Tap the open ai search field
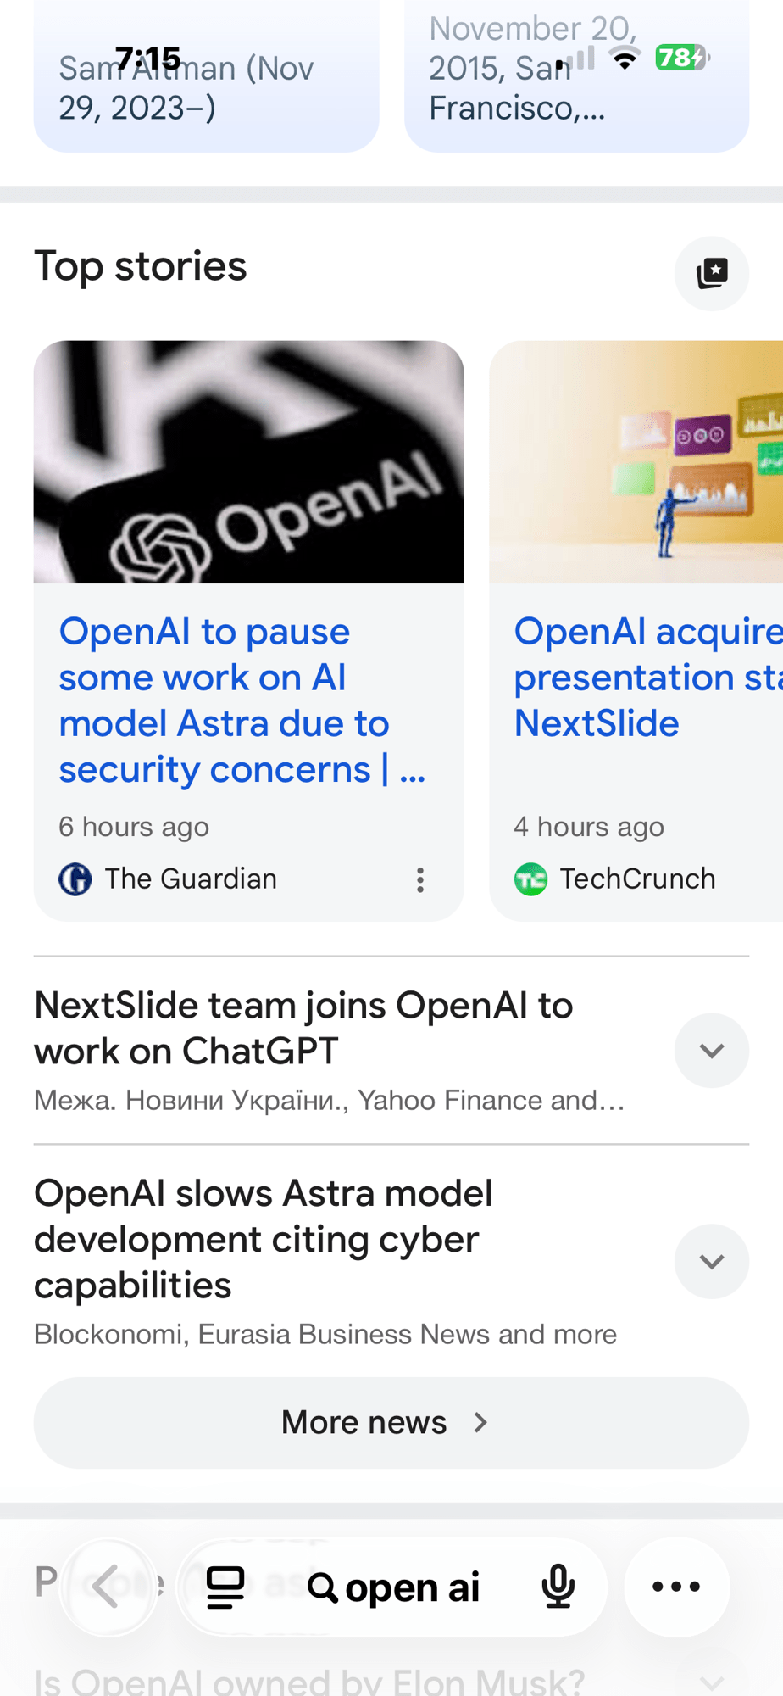The image size is (783, 1696). pos(413,1587)
